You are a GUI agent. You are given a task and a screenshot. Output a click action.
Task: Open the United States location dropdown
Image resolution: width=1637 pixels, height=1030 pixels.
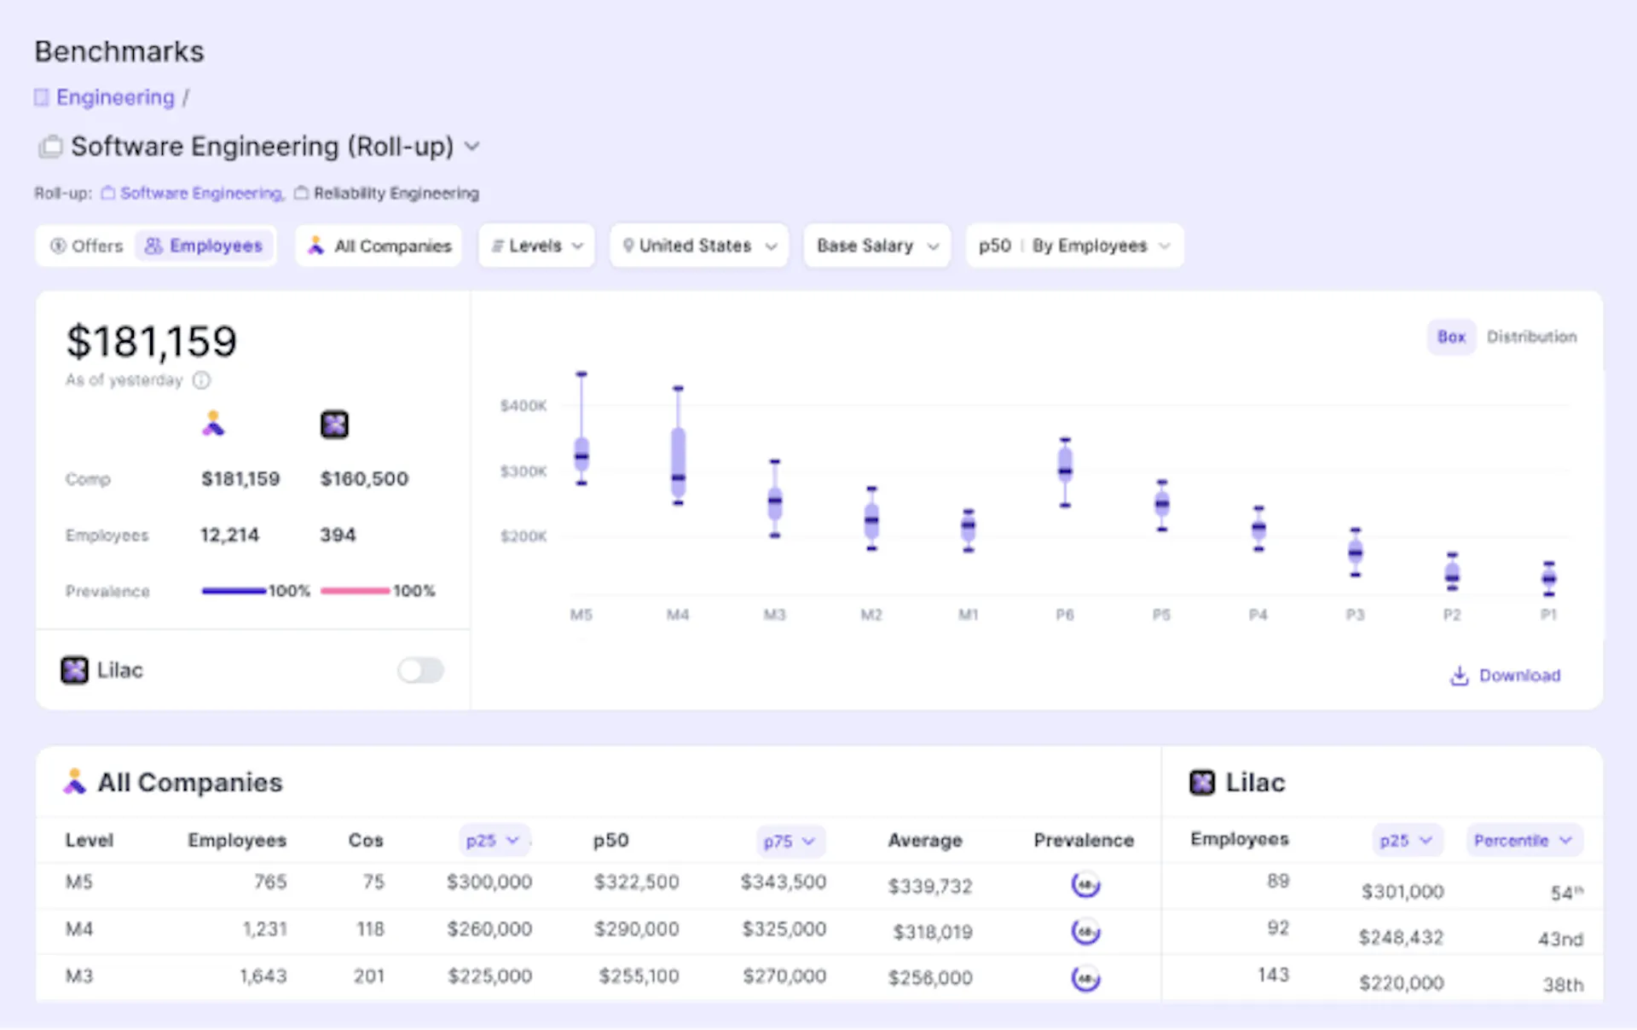(x=699, y=246)
